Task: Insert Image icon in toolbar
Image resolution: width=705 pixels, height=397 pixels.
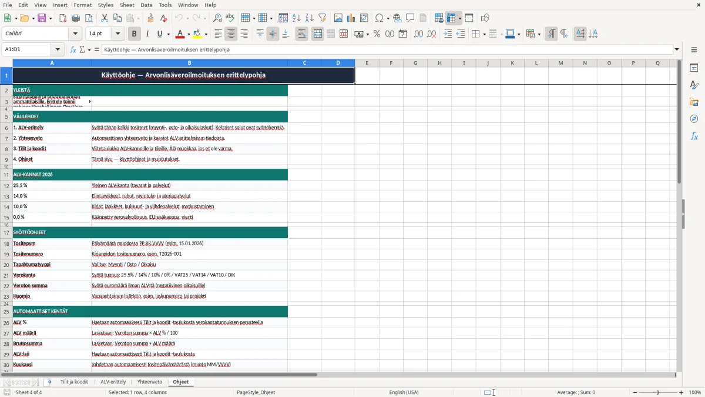Action: (338, 18)
